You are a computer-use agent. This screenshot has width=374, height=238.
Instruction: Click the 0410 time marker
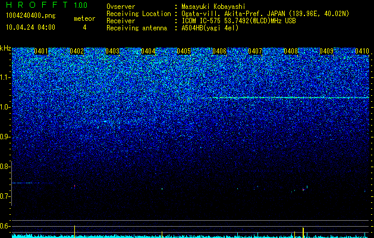pos(362,51)
